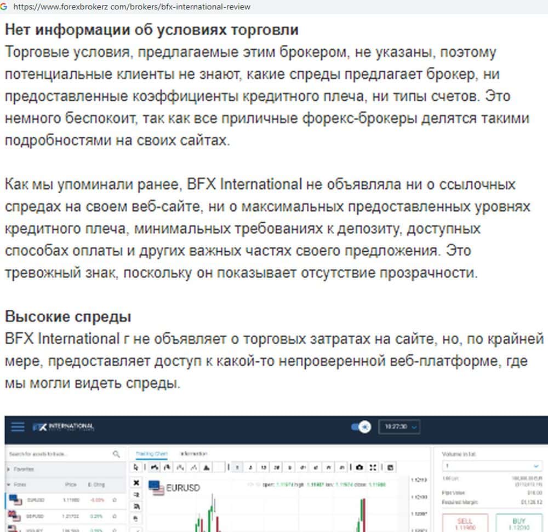Click the Price column header

pos(71,484)
